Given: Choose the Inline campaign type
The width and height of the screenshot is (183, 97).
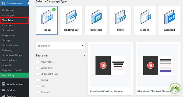Looking at the screenshot, I should point(120,20).
